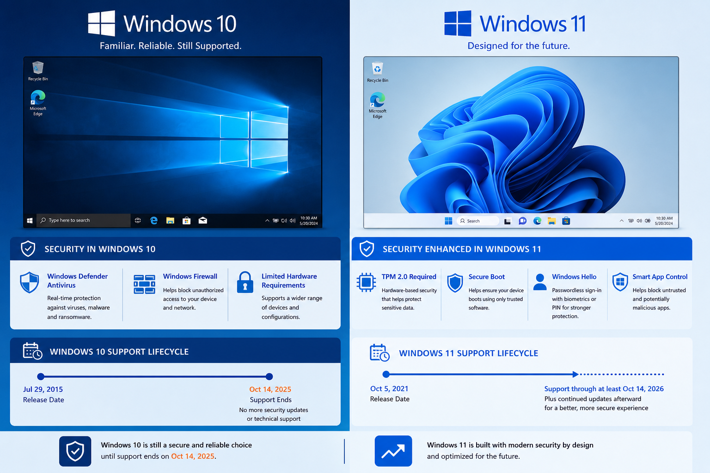Select the Oct 5, 2021 timeline start marker
The width and height of the screenshot is (710, 473).
click(x=386, y=374)
